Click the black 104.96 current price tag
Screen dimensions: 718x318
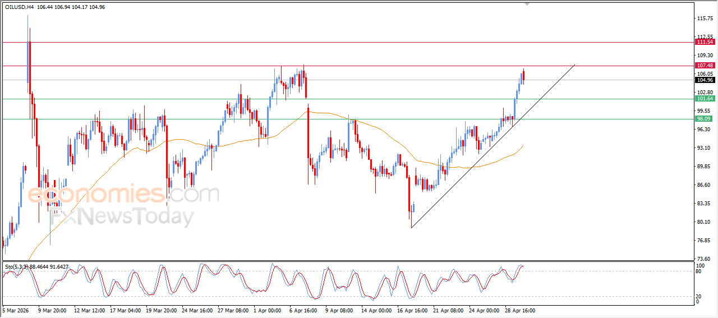[705, 80]
